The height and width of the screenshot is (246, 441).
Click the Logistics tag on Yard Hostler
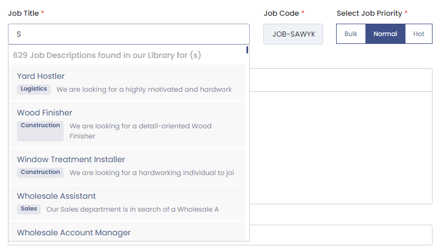(x=34, y=89)
